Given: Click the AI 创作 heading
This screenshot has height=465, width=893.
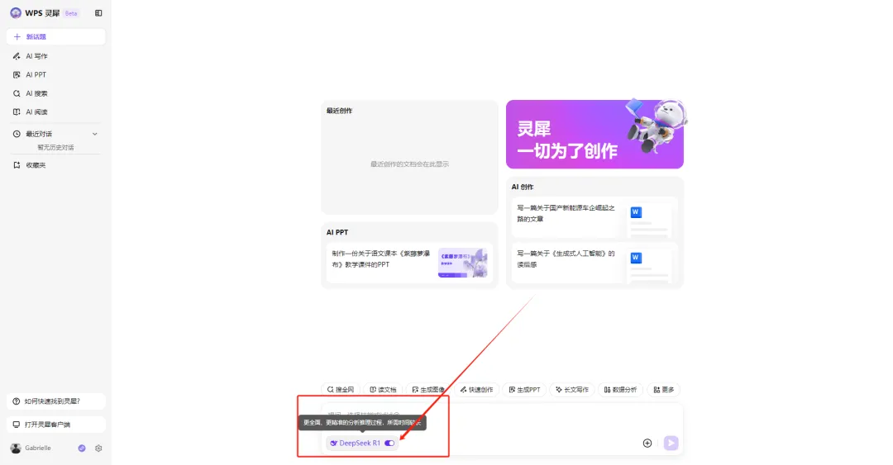Looking at the screenshot, I should 523,187.
